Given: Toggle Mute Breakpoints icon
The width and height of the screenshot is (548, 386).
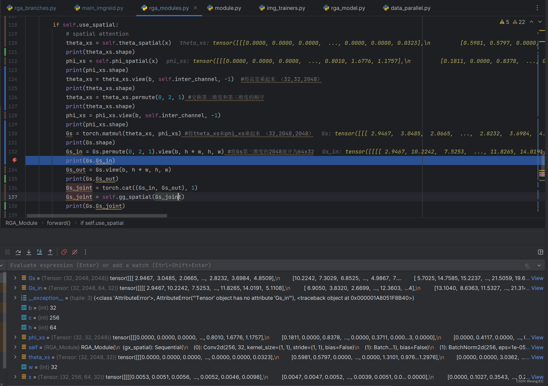Looking at the screenshot, I should (x=75, y=252).
